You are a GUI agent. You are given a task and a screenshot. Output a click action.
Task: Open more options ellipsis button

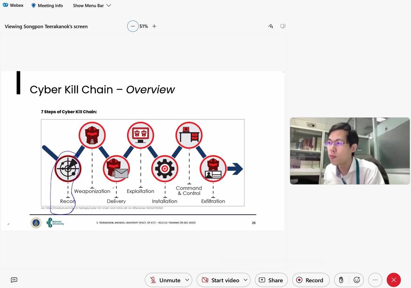(375, 280)
